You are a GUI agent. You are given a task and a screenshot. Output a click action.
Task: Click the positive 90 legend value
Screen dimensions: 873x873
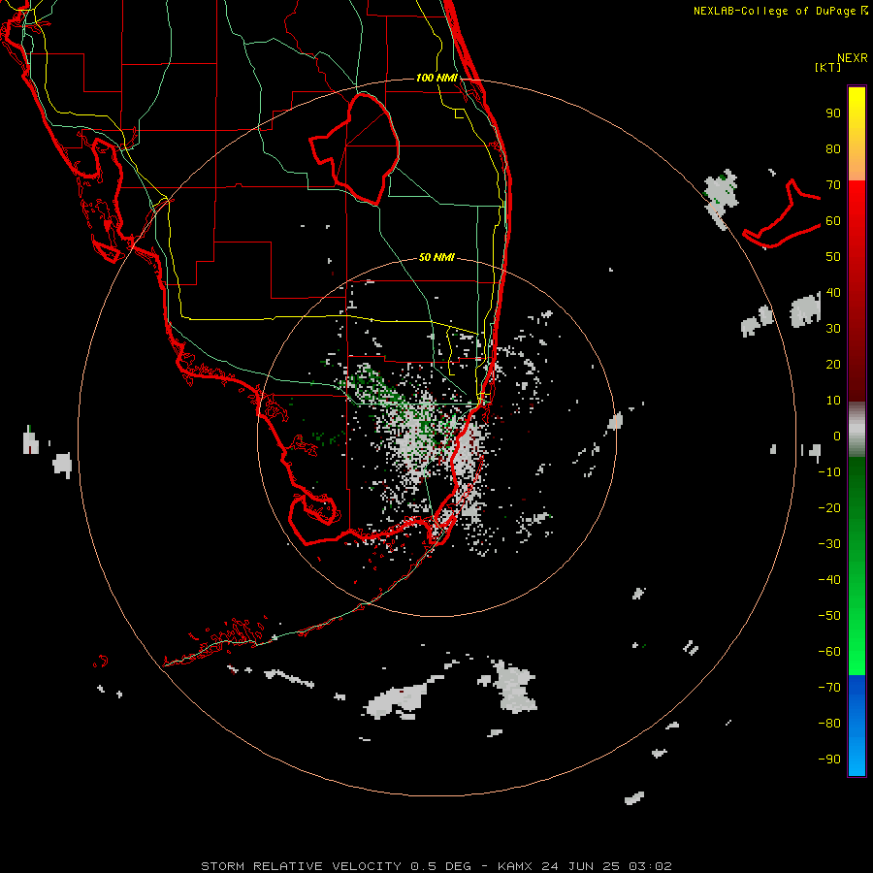(x=833, y=113)
